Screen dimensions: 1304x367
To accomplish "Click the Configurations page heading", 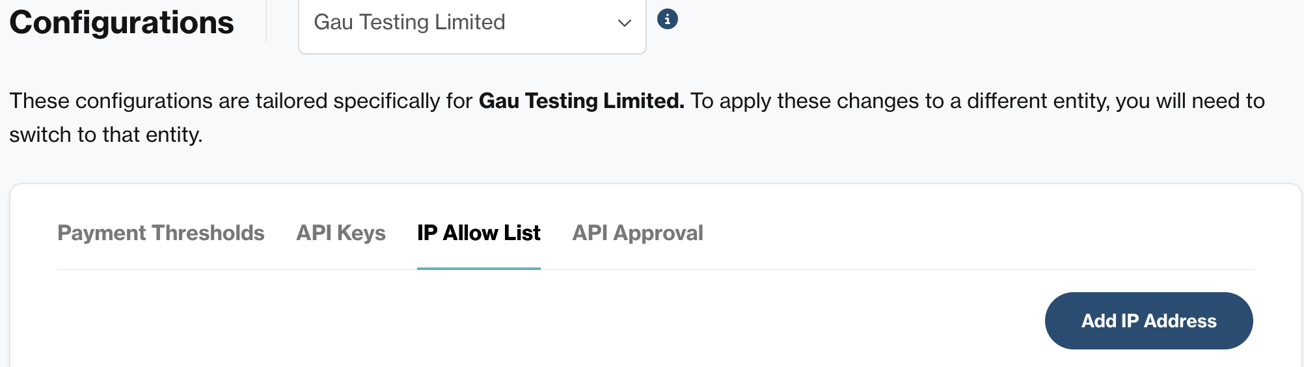I will pyautogui.click(x=122, y=23).
